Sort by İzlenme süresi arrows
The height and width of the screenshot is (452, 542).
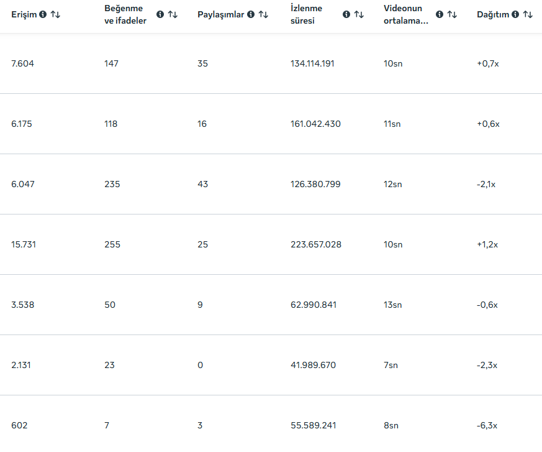359,14
